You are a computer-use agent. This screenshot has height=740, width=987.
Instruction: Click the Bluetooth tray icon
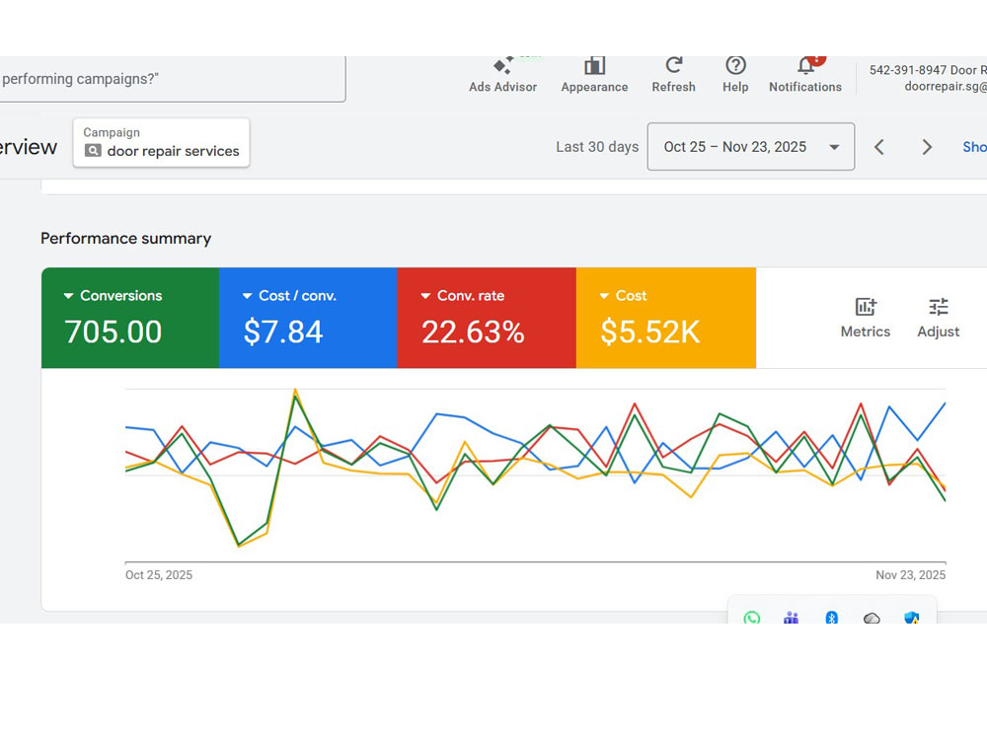pyautogui.click(x=831, y=618)
